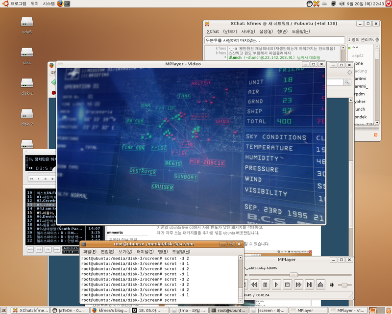
Task: Skip to next track in MPlayer controls
Action: 309,285
